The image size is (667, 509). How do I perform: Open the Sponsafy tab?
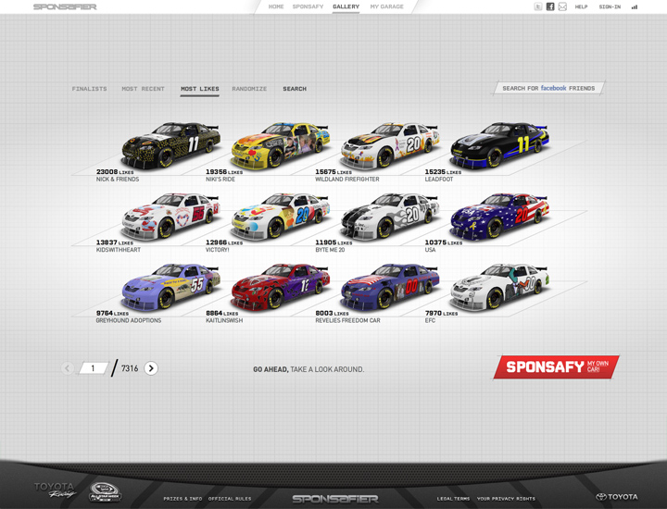pyautogui.click(x=308, y=6)
